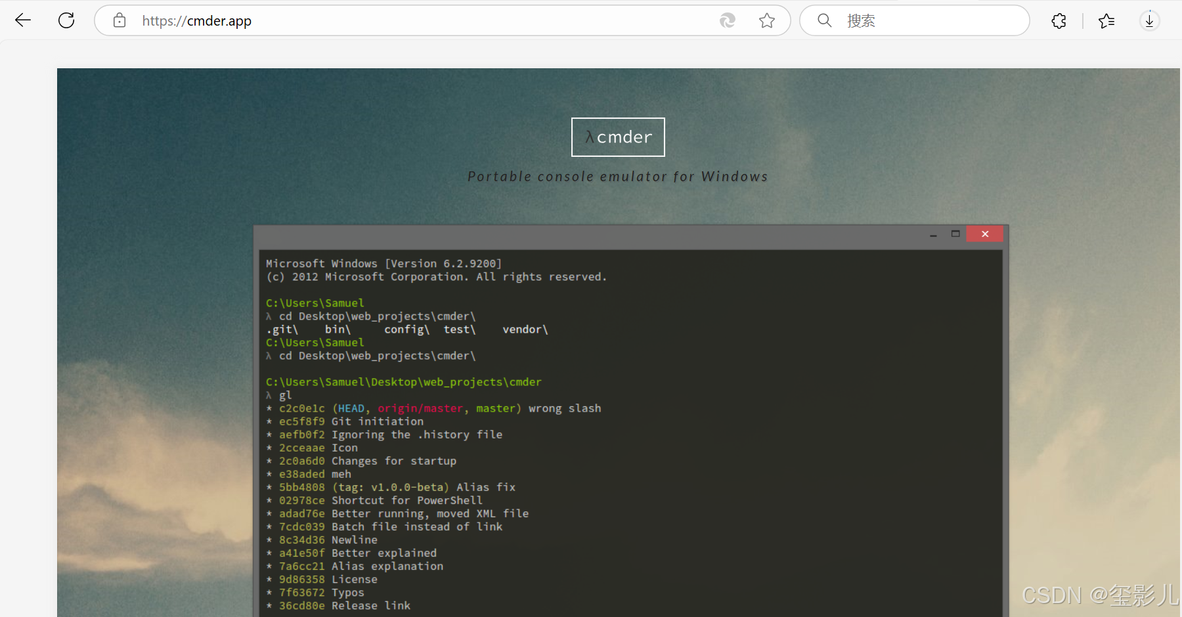The width and height of the screenshot is (1182, 617).
Task: Click the Edge icon inside the address bar
Action: point(728,21)
